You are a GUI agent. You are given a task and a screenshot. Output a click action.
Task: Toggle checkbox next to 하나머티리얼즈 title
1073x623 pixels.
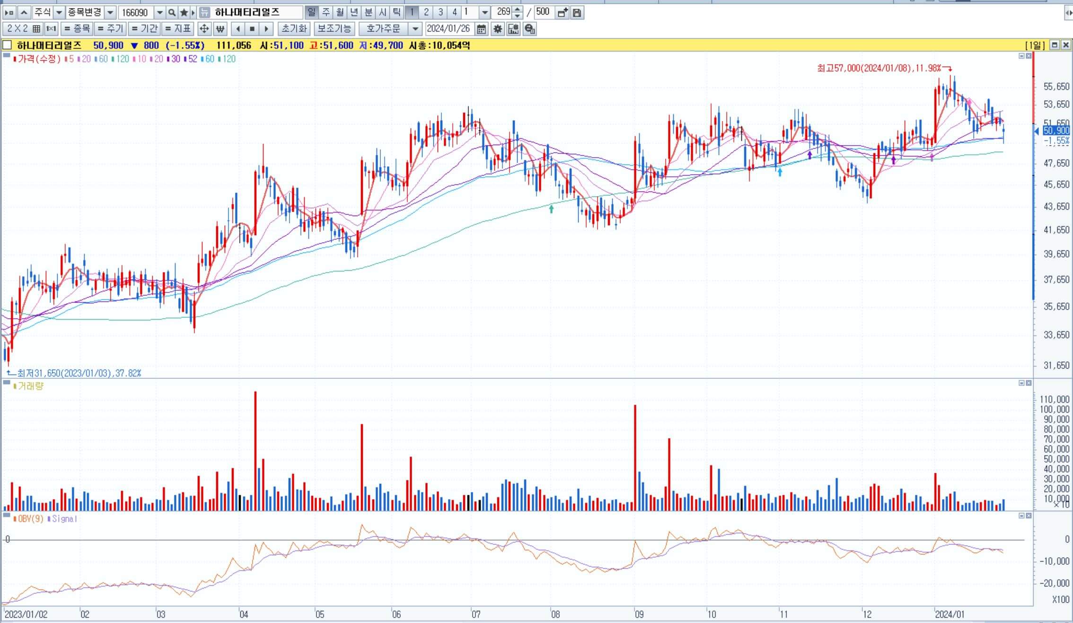7,45
